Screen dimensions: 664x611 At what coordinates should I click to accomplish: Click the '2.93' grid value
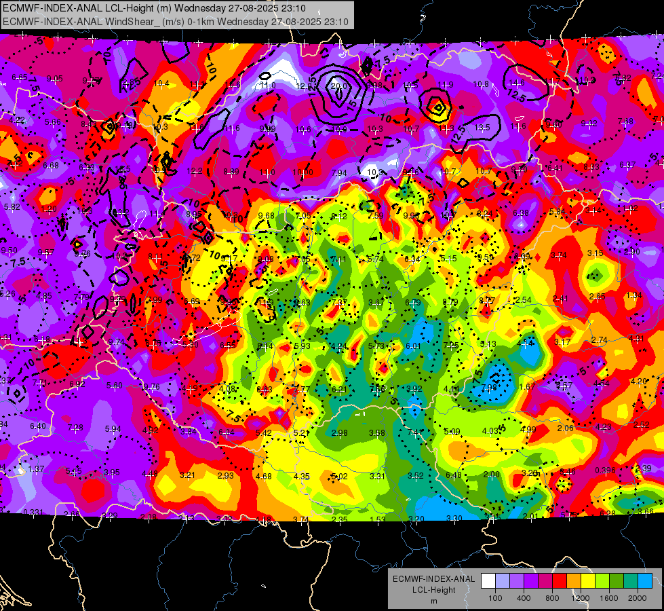[226, 475]
